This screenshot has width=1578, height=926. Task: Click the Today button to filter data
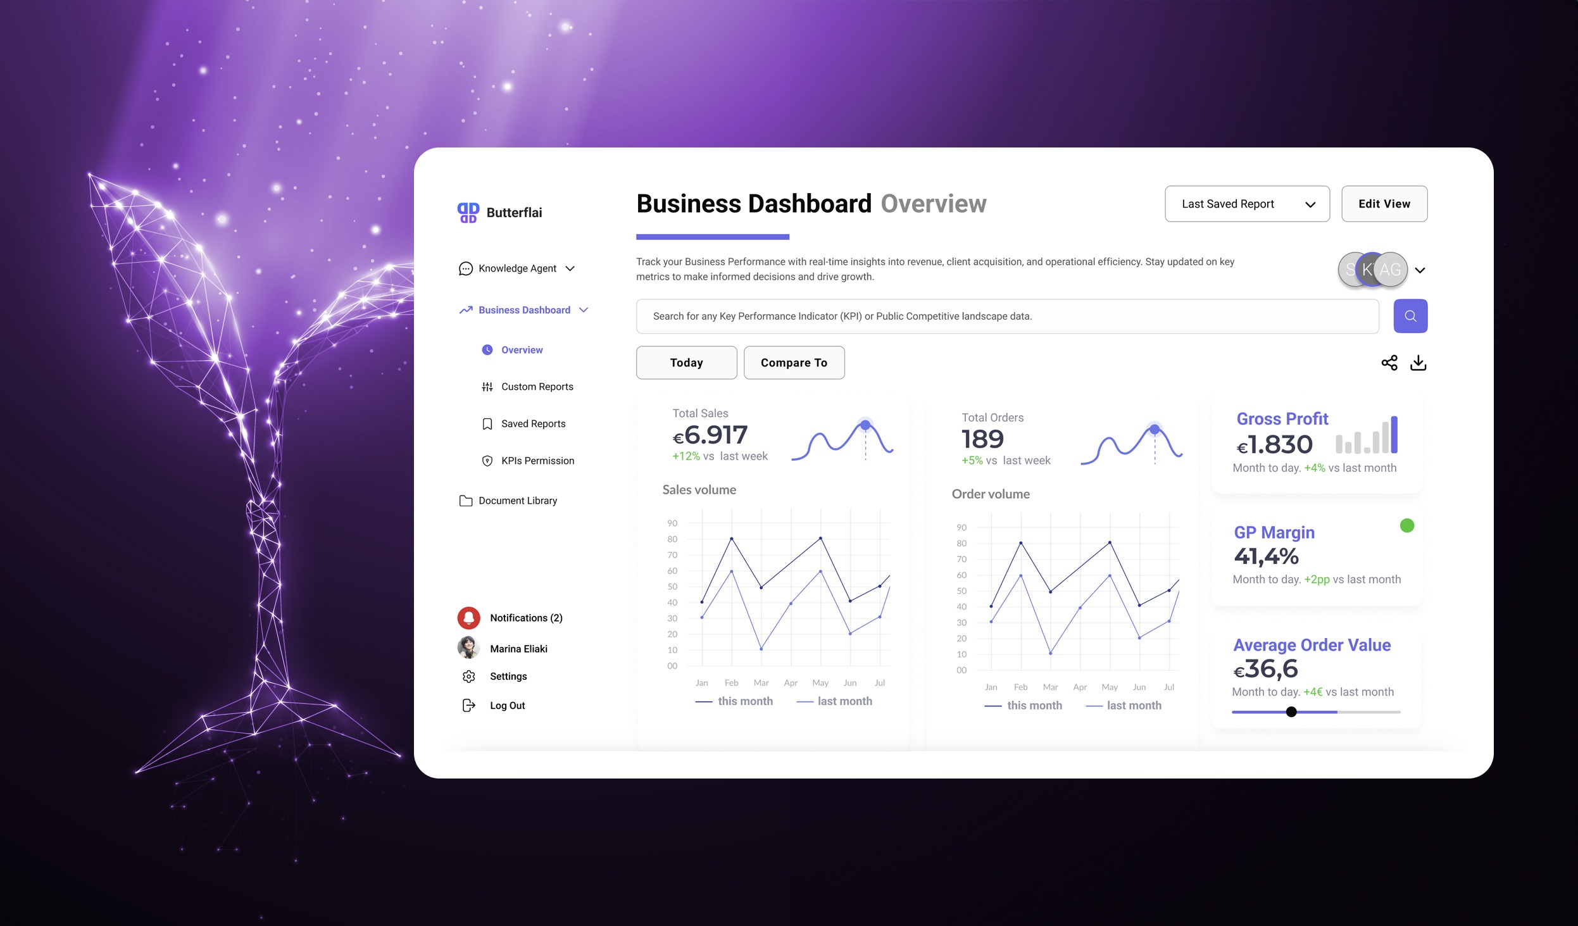tap(686, 361)
